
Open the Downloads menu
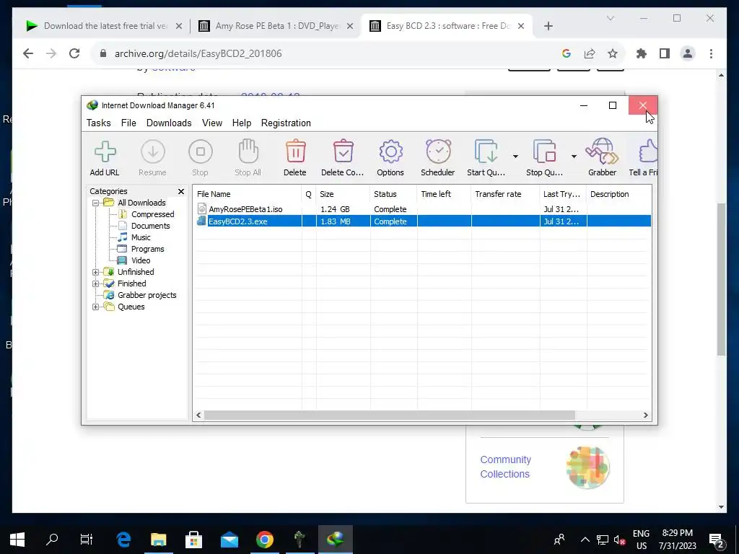point(169,123)
